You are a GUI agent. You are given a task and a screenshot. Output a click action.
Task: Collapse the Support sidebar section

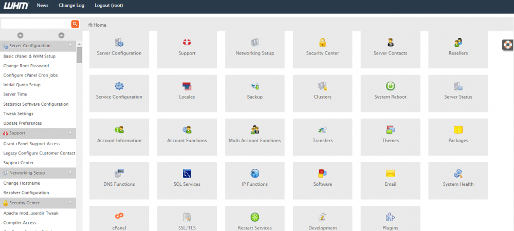point(70,133)
